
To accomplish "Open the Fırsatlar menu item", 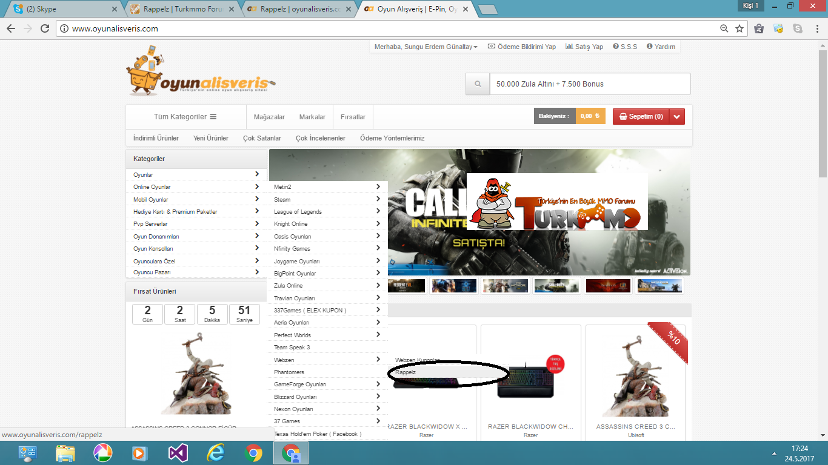I will click(353, 117).
